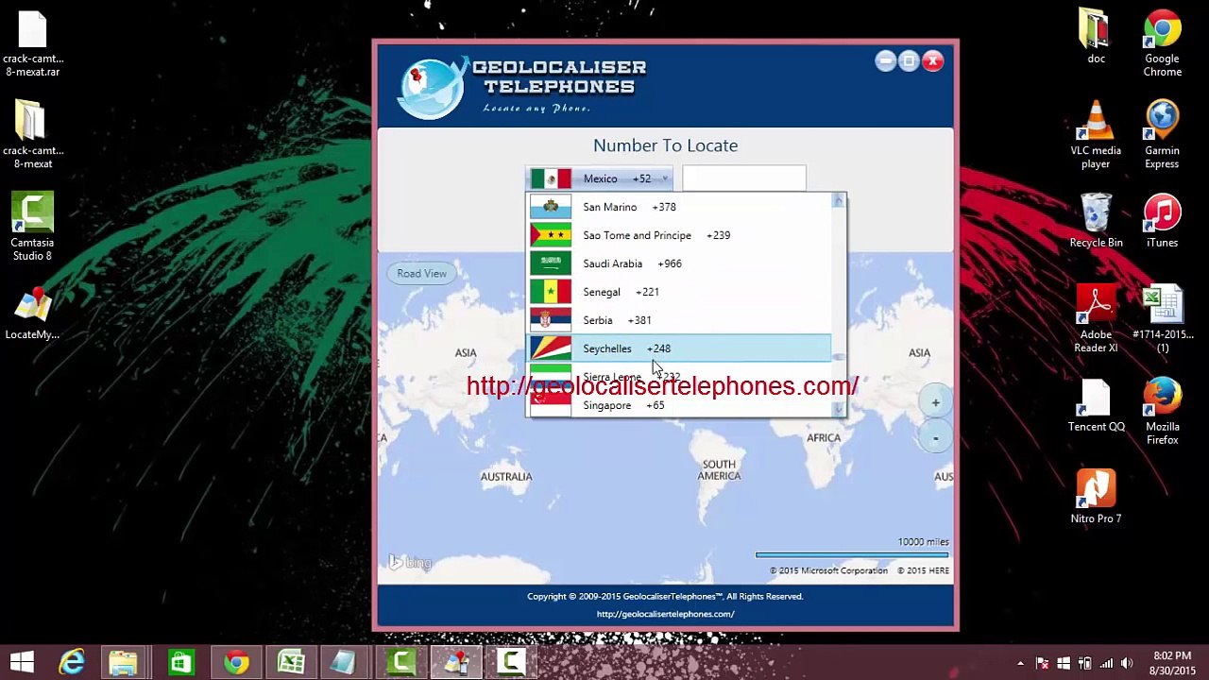The width and height of the screenshot is (1209, 680).
Task: Click the country list scroll-up arrow
Action: [839, 201]
